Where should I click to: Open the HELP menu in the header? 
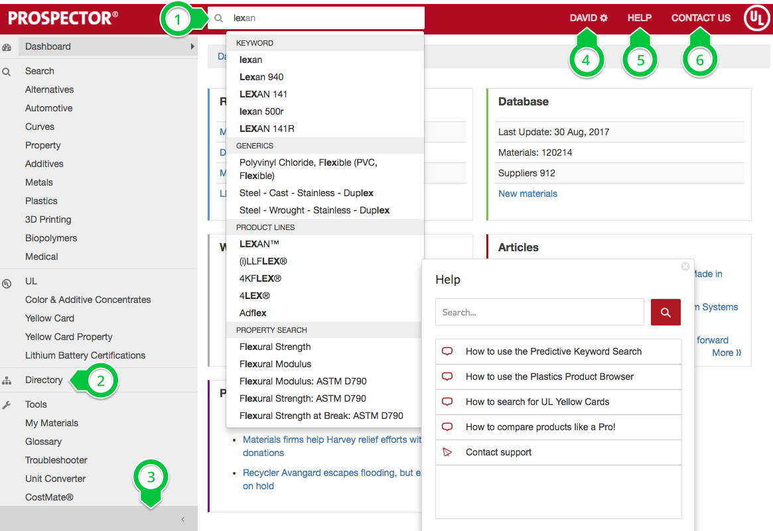point(640,18)
